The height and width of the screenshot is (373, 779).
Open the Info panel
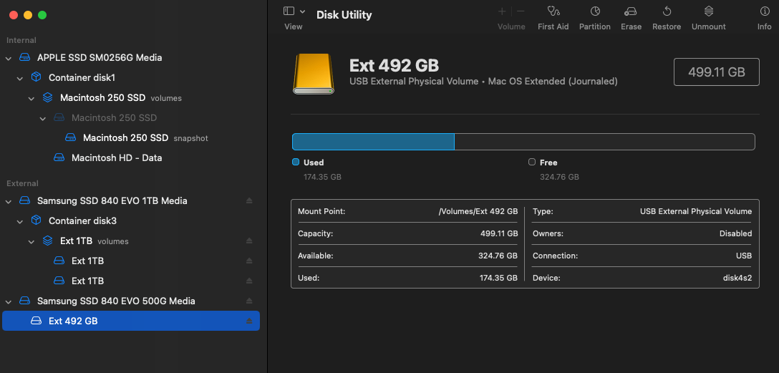point(765,11)
